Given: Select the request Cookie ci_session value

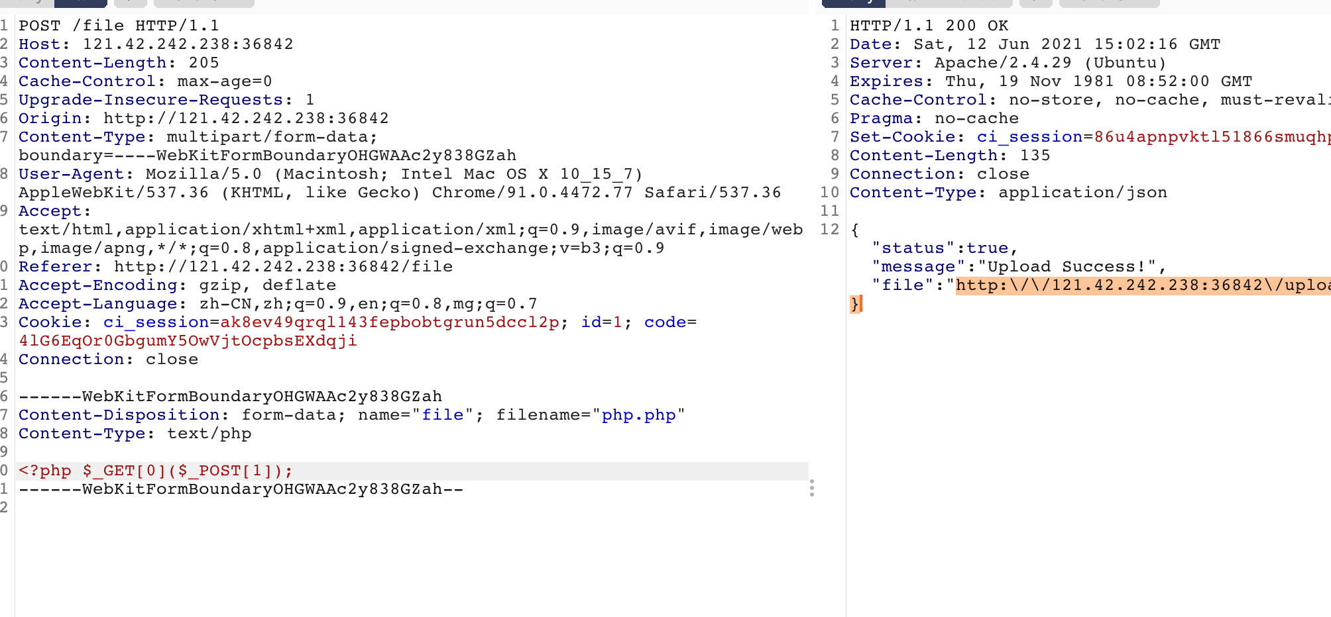Looking at the screenshot, I should coord(389,322).
